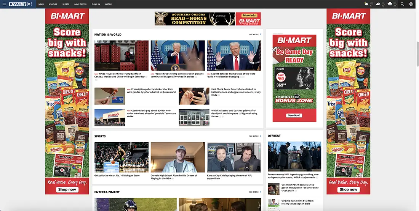Open the Chime In menu

[96, 4]
